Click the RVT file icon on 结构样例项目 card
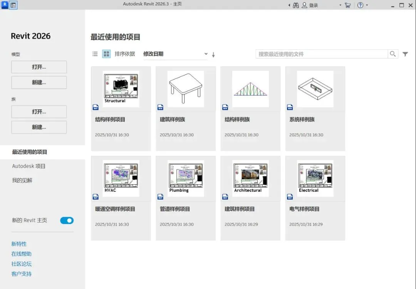The width and height of the screenshot is (416, 289). [x=96, y=107]
